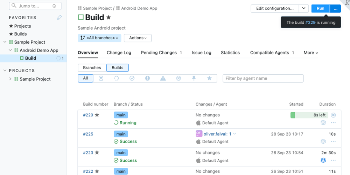Switch to Branches view

click(x=92, y=68)
